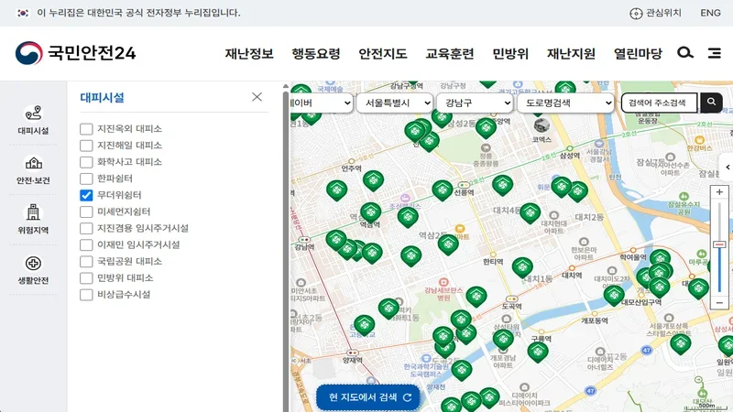Focus the 검색어 주소검색 input field
Screen dimensions: 733x412
[659, 103]
